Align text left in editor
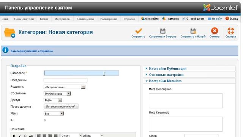 39,136
